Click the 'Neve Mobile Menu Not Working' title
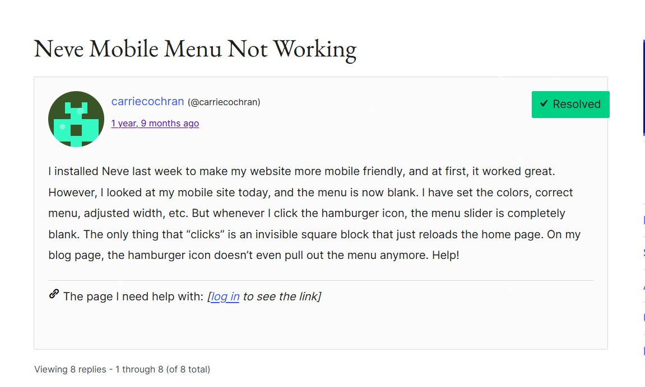 point(195,49)
